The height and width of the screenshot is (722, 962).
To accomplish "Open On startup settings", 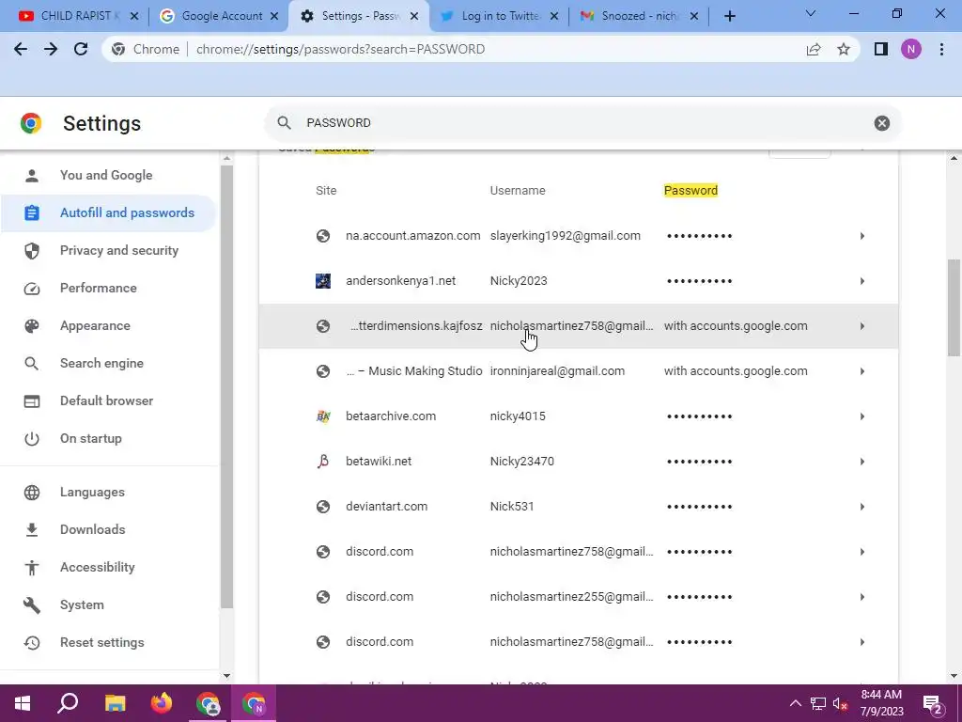I will pyautogui.click(x=108, y=438).
